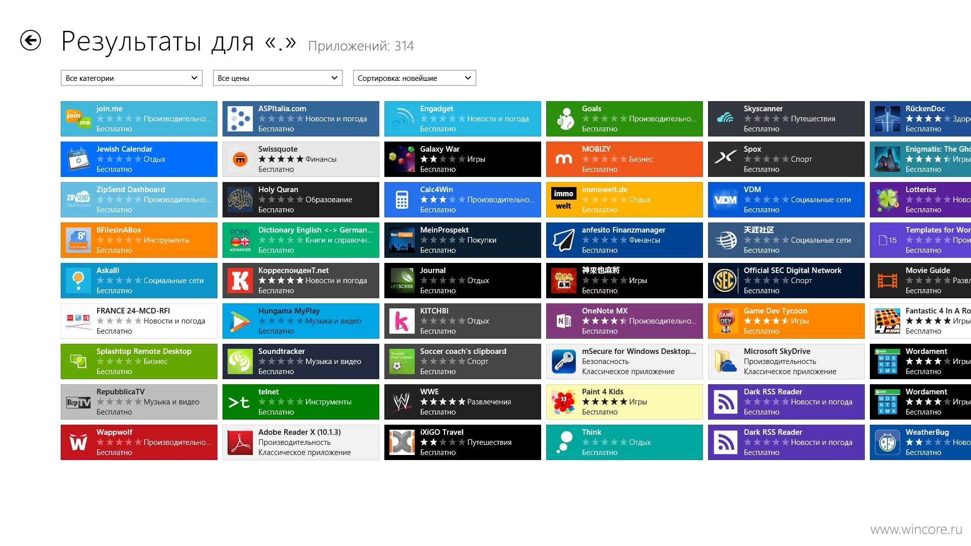Open the RepubblicaTV logo icon
The width and height of the screenshot is (971, 546).
78,402
